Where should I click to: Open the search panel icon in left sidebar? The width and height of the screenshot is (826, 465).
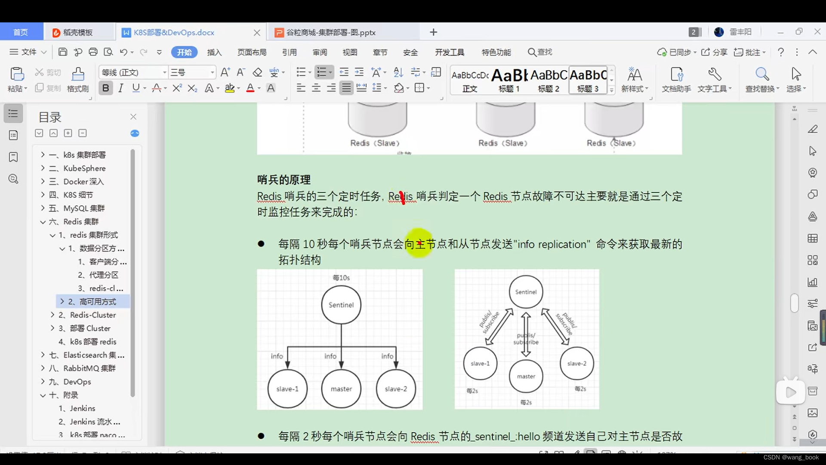pos(13,179)
